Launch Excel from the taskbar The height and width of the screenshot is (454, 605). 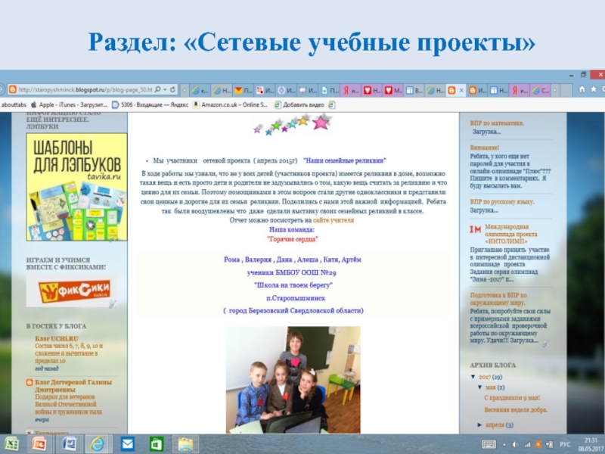(x=11, y=444)
